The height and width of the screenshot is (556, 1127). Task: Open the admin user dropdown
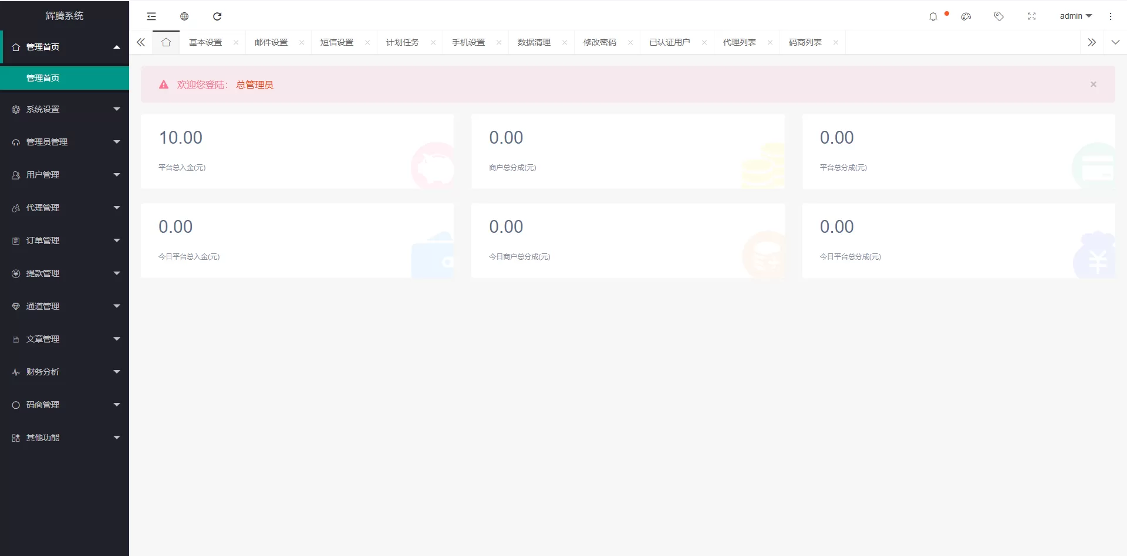tap(1075, 16)
